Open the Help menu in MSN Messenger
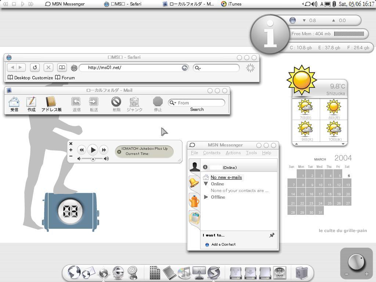This screenshot has height=282, width=376. coord(267,153)
